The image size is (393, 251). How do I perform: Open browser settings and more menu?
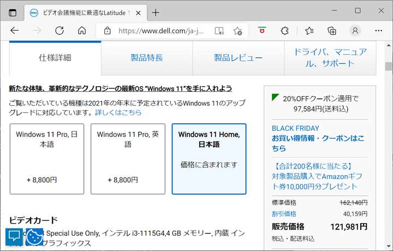(378, 31)
